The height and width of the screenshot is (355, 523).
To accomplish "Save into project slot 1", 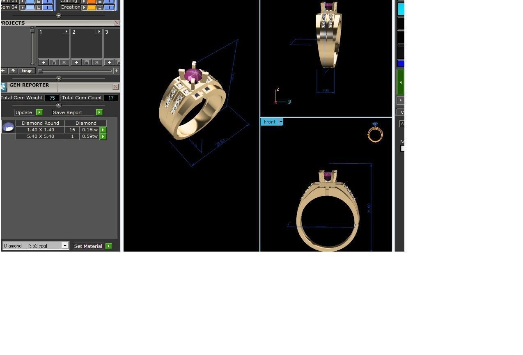I will point(54,62).
